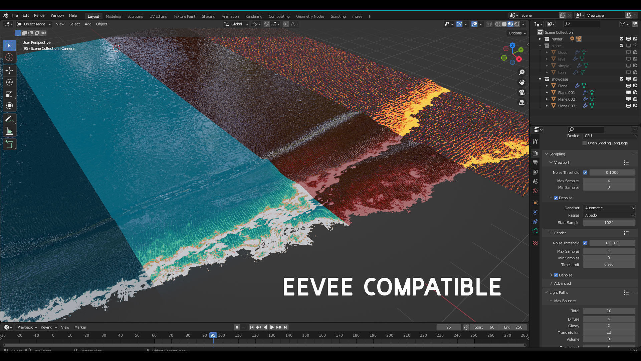Adjust the Total max bounces field

click(609, 311)
